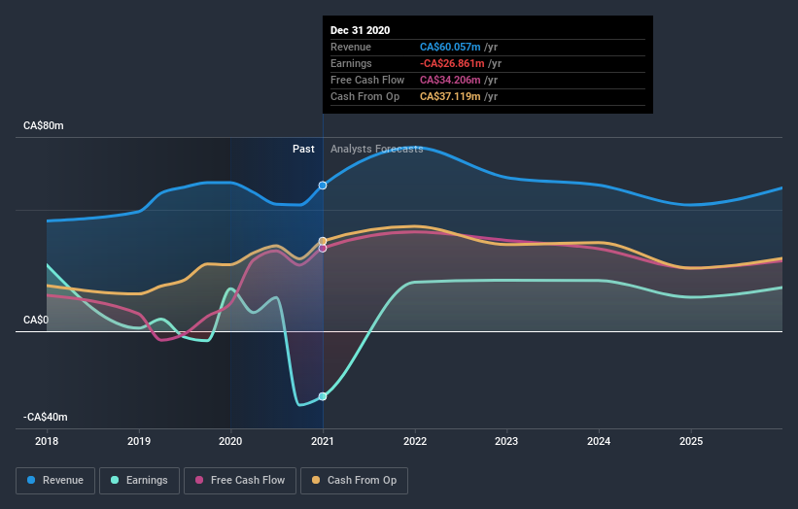
Task: Click the pink Free Cash Flow marker at 2021
Action: (x=323, y=248)
